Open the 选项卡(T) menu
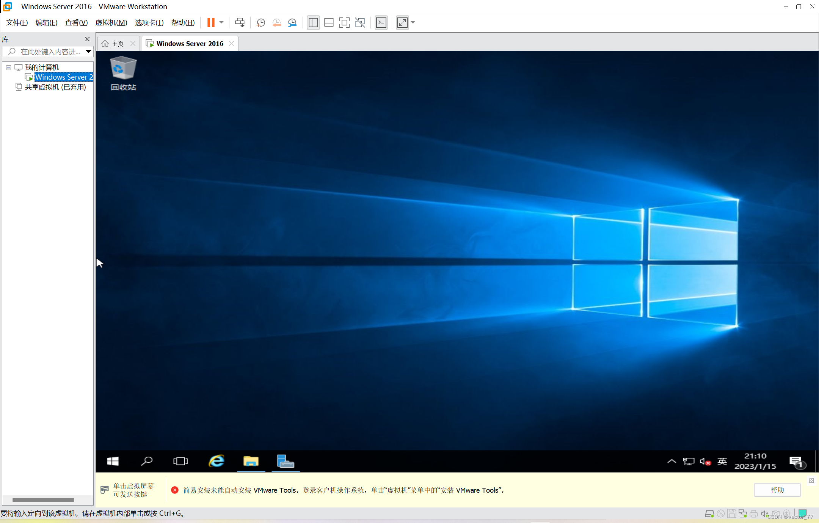The height and width of the screenshot is (523, 819). tap(149, 23)
